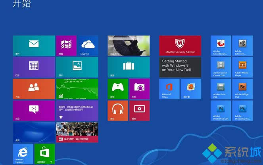Launch Internet Explorer tile

pyautogui.click(x=23, y=154)
